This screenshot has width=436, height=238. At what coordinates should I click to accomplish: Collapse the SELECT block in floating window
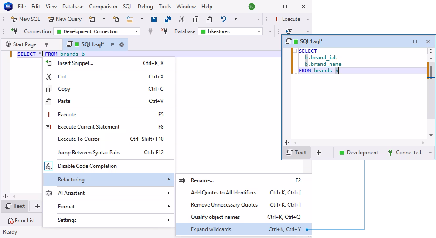click(x=295, y=51)
